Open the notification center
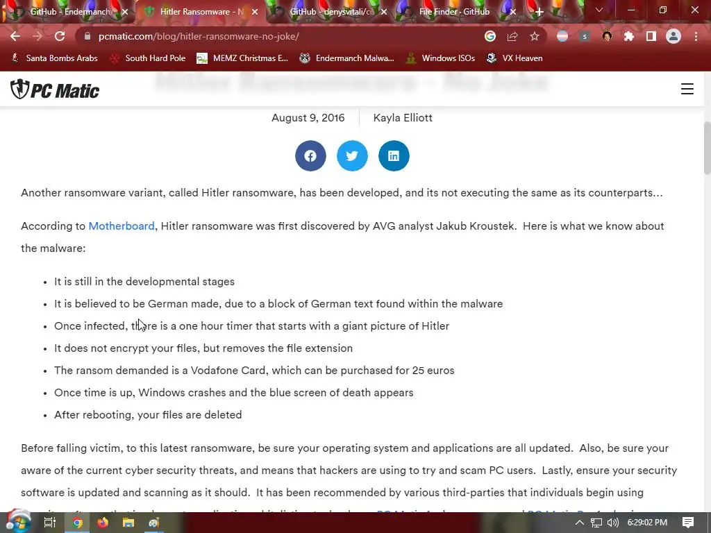 (688, 523)
